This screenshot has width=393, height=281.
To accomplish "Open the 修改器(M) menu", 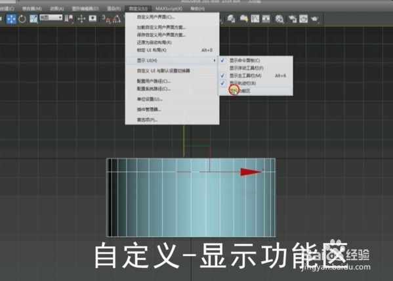I will click(32, 9).
